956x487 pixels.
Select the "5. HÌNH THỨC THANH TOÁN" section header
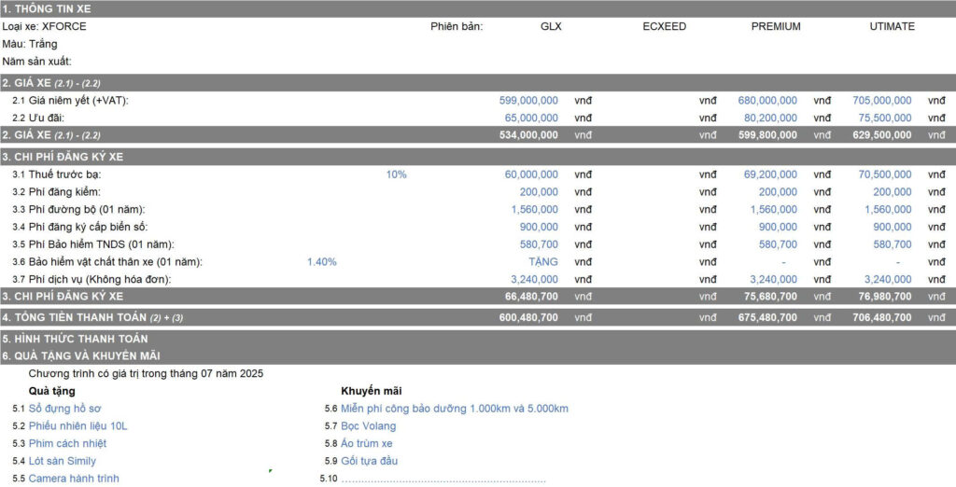[x=75, y=339]
